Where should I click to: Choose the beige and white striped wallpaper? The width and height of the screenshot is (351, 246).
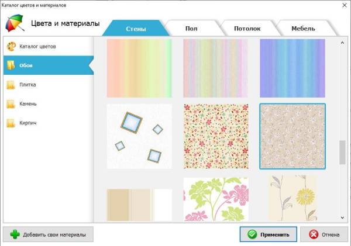[139, 205]
